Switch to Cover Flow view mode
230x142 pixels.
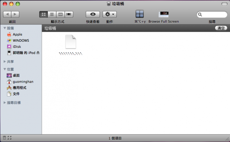[x=69, y=14]
